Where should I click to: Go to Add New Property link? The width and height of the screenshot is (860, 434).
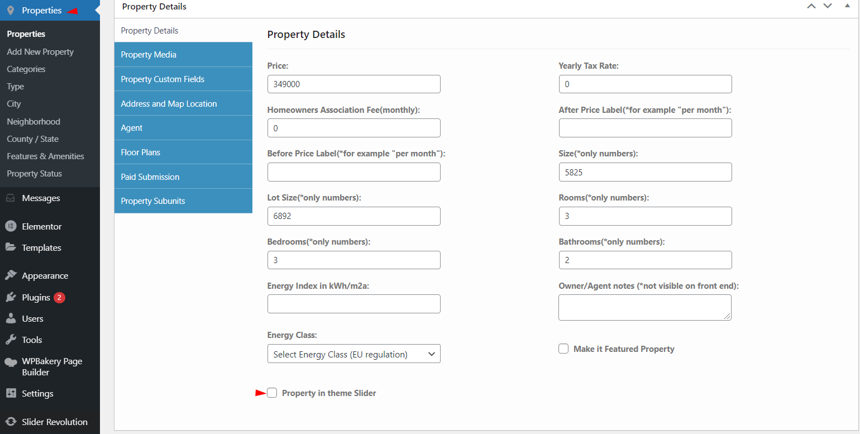40,51
